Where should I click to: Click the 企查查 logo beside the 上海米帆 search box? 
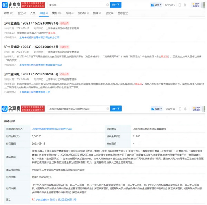point(11,109)
